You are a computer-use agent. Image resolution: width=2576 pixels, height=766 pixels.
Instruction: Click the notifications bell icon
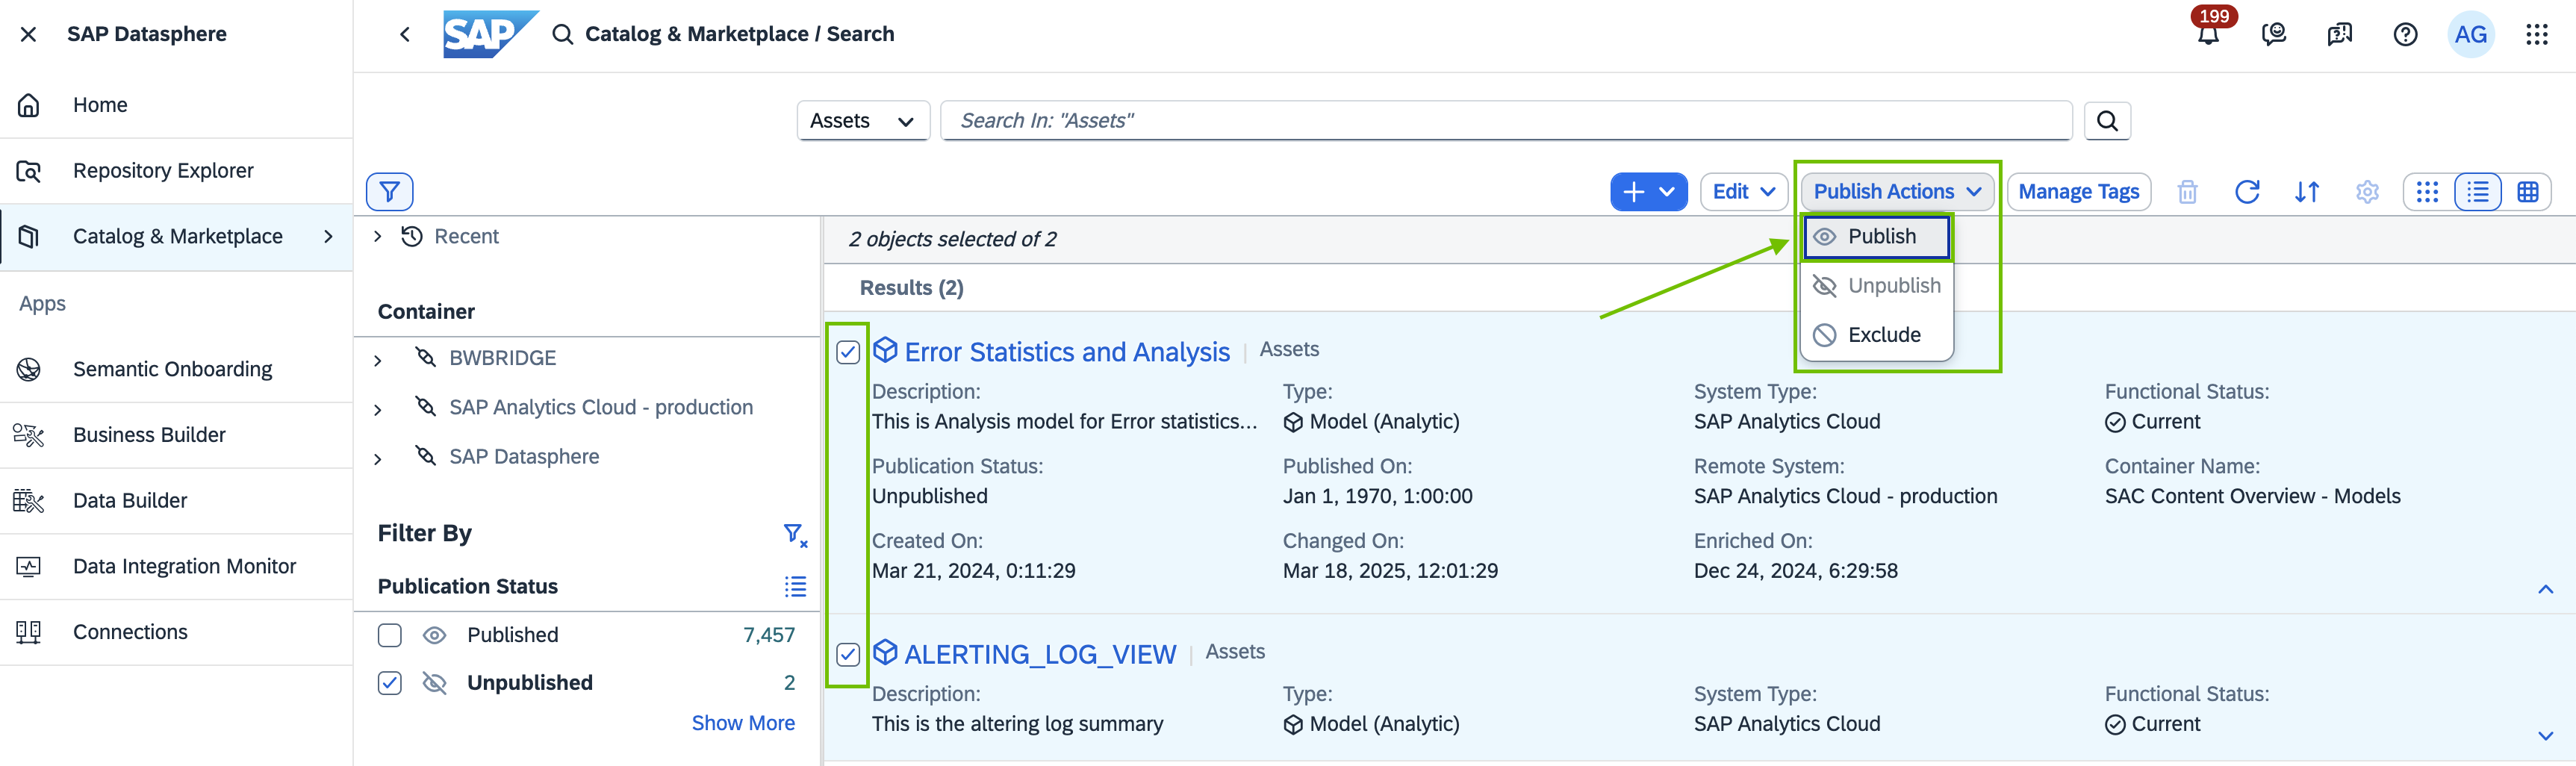2208,35
